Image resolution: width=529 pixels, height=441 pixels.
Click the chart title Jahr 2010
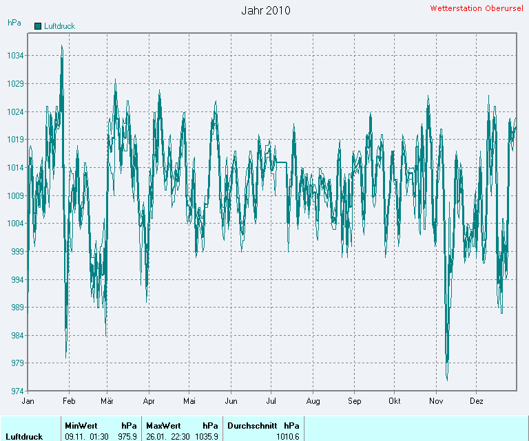coord(266,10)
